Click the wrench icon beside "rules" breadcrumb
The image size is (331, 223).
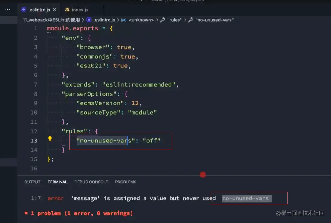pos(162,20)
